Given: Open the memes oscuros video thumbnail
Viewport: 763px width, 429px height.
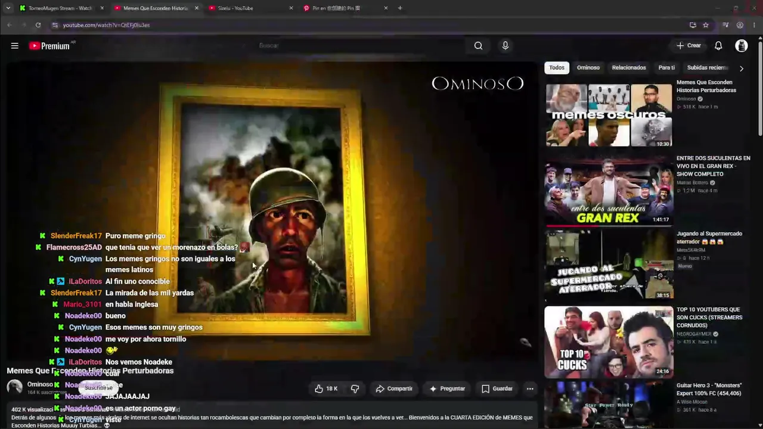Looking at the screenshot, I should pyautogui.click(x=609, y=115).
